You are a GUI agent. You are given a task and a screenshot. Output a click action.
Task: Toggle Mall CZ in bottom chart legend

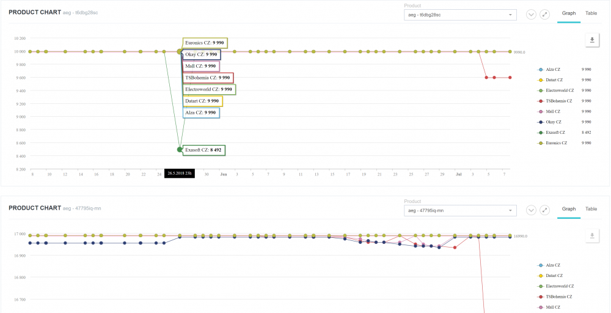[549, 307]
